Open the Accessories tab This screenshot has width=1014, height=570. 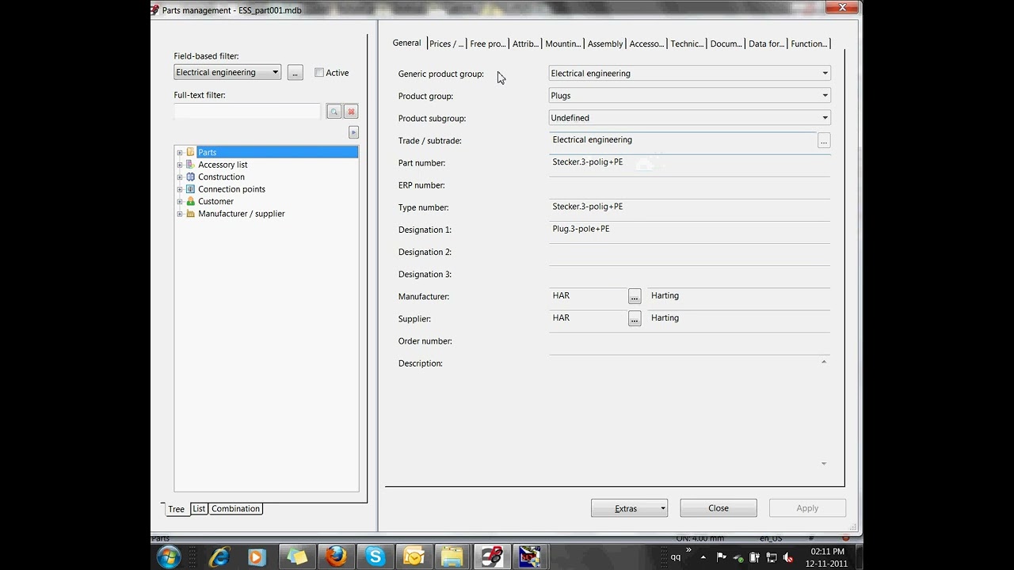(x=646, y=44)
